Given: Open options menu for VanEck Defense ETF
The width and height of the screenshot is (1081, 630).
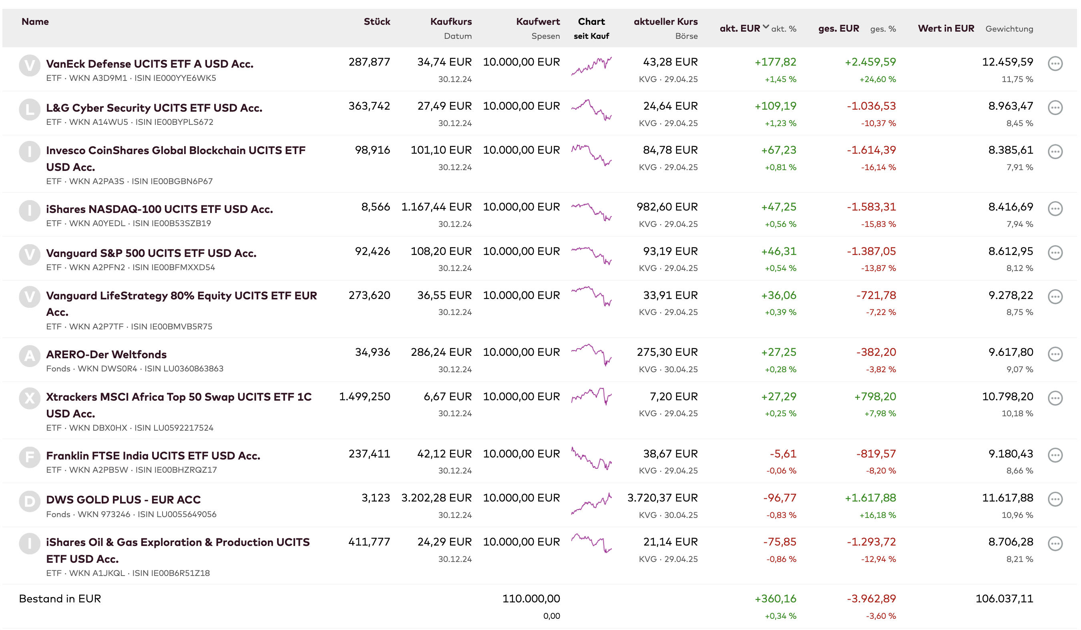Looking at the screenshot, I should point(1055,64).
